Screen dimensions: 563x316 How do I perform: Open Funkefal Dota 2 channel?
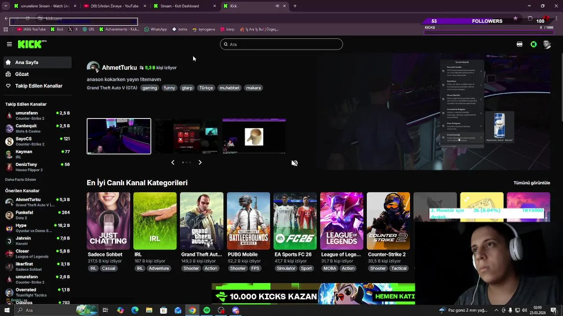pos(37,215)
